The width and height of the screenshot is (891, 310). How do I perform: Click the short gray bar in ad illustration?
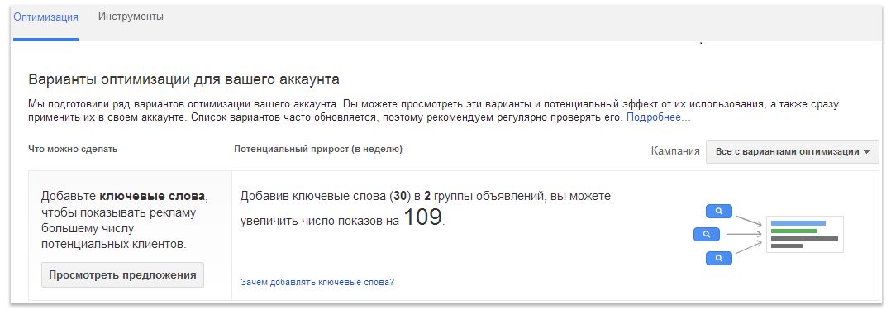click(787, 246)
